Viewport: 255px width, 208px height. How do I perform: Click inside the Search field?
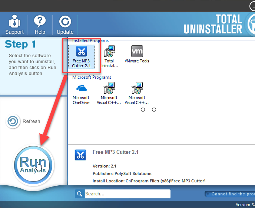click(127, 194)
